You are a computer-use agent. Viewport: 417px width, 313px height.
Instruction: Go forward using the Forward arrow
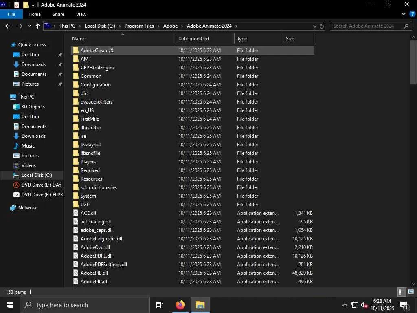pyautogui.click(x=20, y=26)
